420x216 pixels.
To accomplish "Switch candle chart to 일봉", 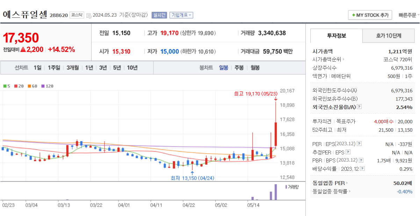I will (x=224, y=68).
